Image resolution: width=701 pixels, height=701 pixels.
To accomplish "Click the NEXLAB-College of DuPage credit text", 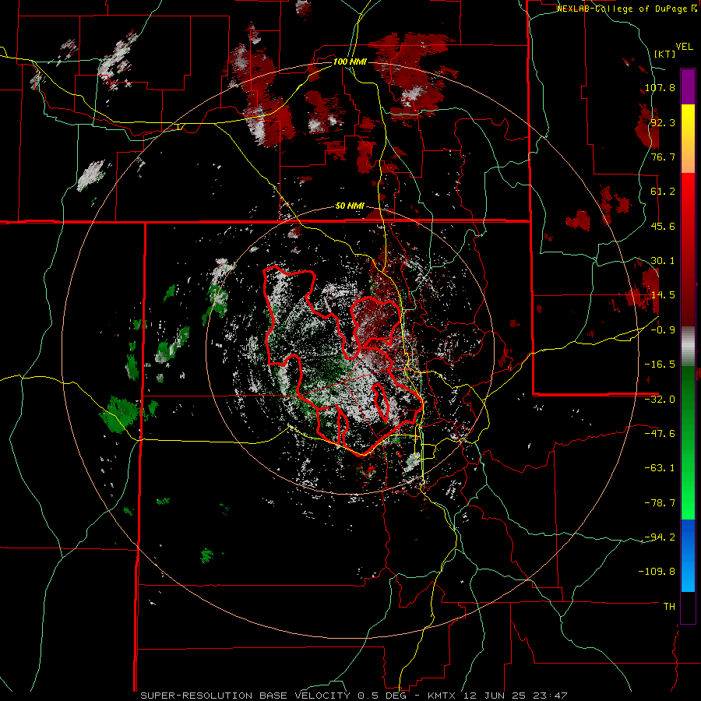I will click(626, 9).
